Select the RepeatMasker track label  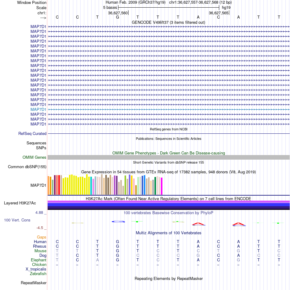34,283
